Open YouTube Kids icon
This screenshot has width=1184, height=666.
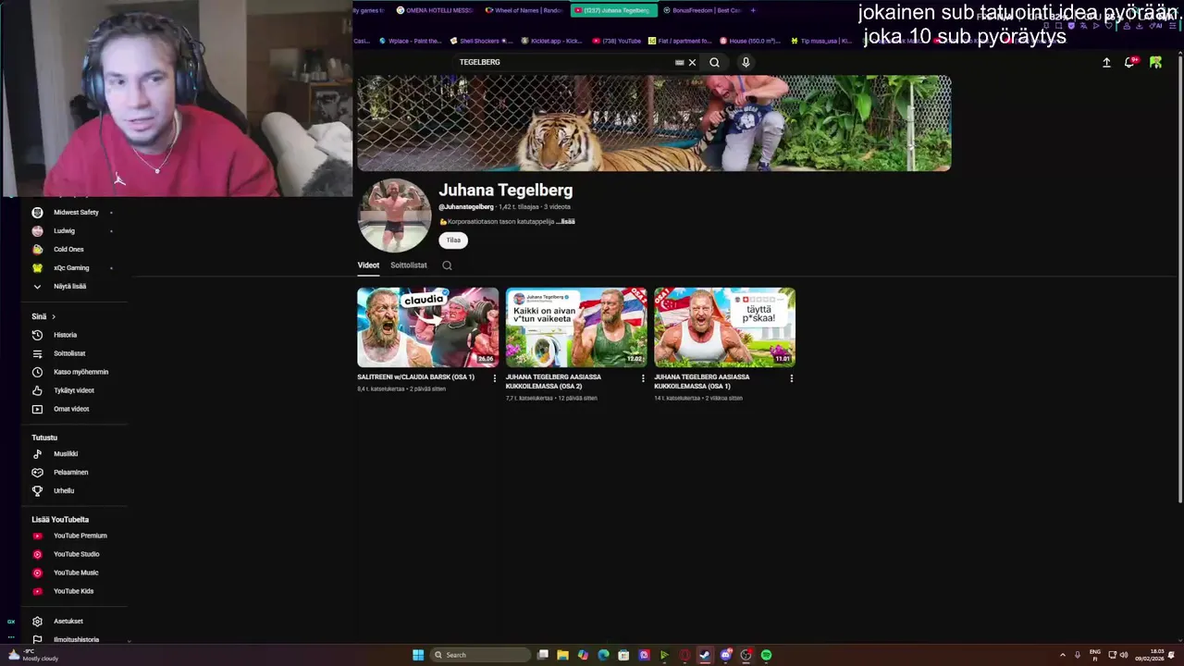point(37,591)
